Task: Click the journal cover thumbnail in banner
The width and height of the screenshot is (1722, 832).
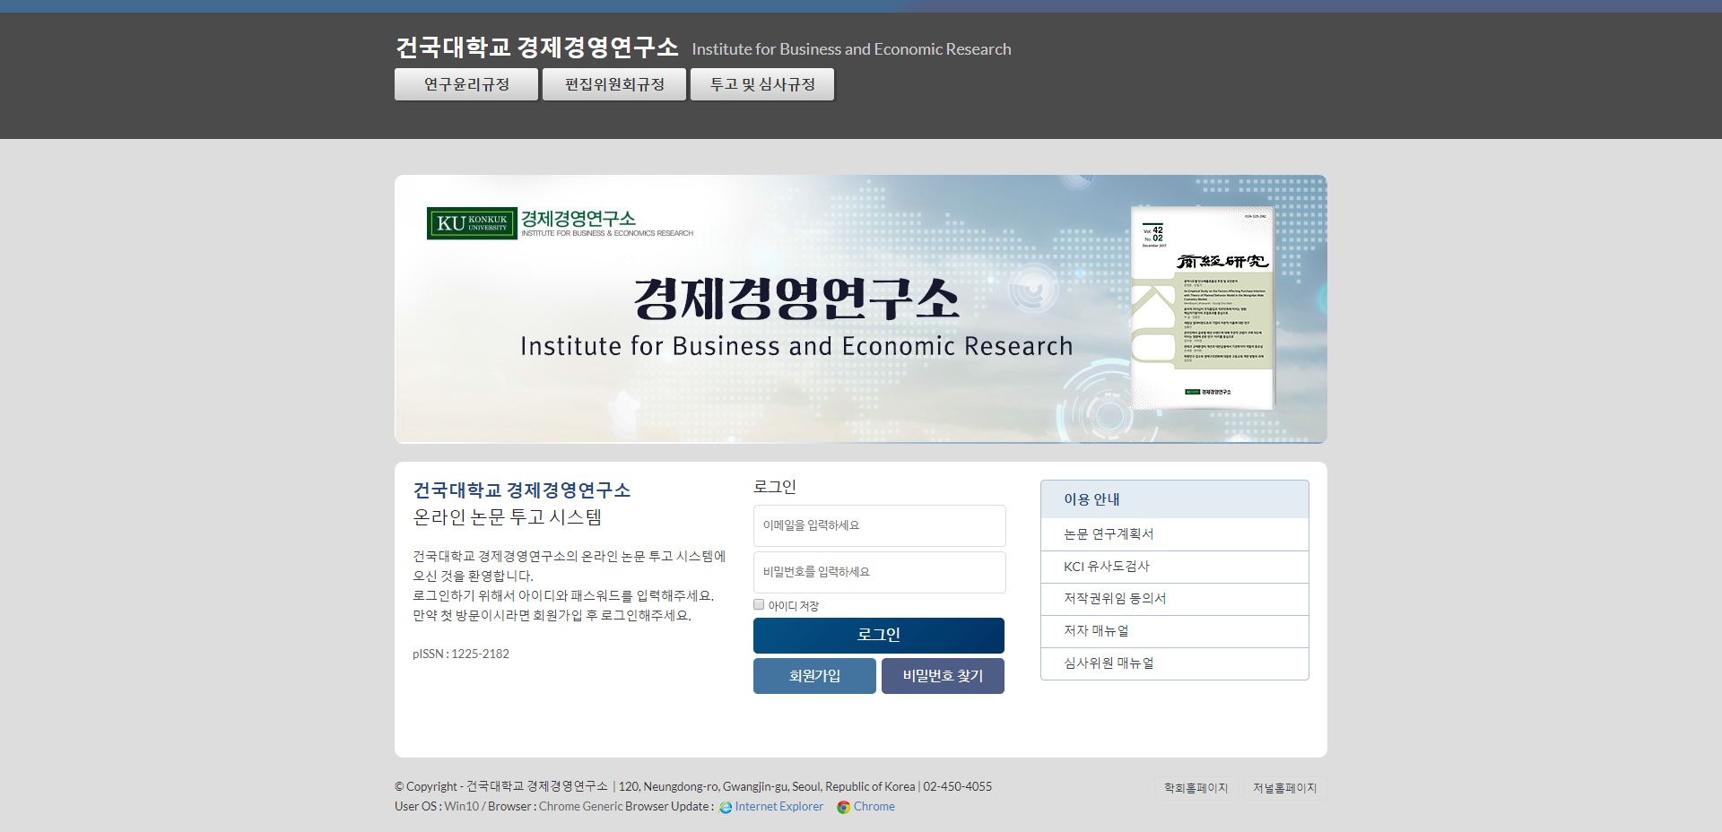Action: [x=1203, y=308]
